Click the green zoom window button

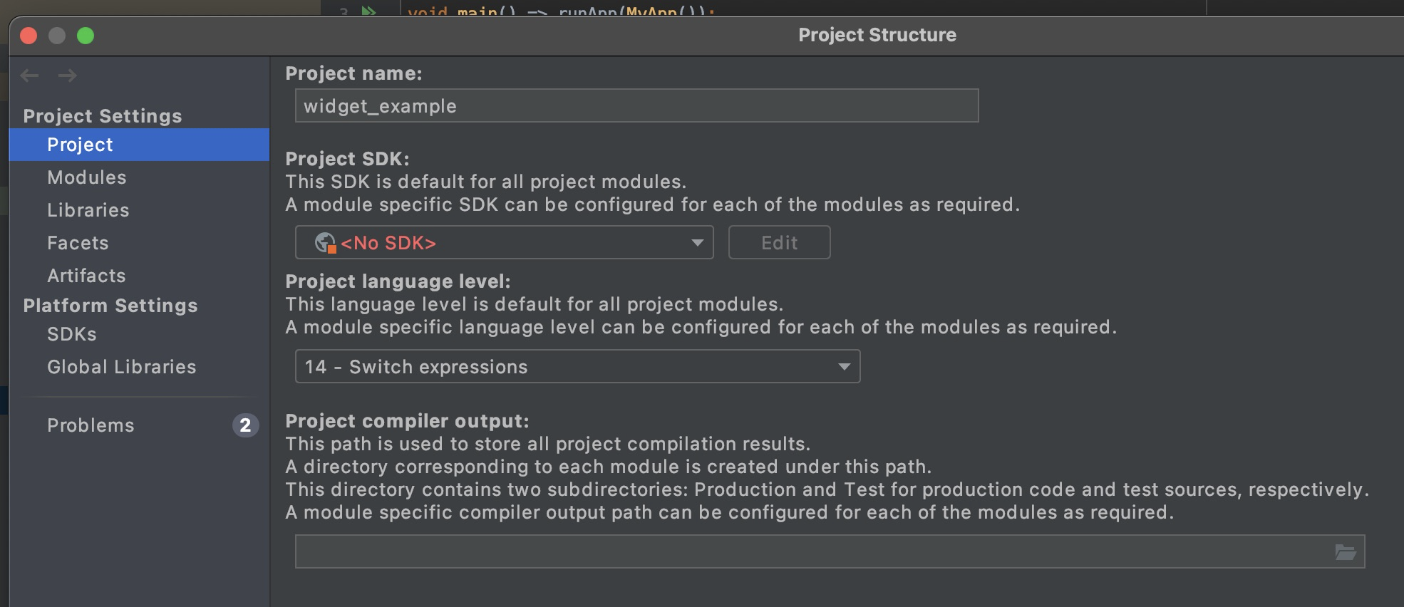point(86,36)
